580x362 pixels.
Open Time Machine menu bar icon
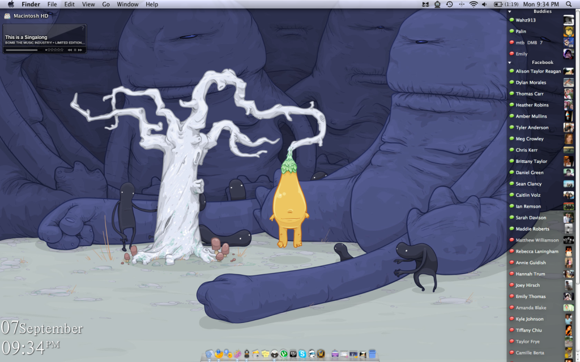[449, 4]
